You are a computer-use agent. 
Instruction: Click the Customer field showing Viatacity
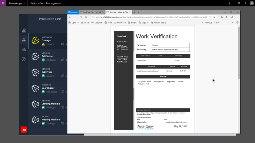(170, 45)
